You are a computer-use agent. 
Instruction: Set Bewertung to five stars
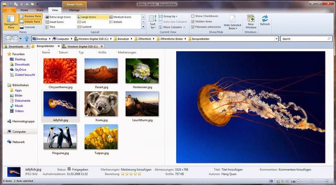click(x=140, y=174)
